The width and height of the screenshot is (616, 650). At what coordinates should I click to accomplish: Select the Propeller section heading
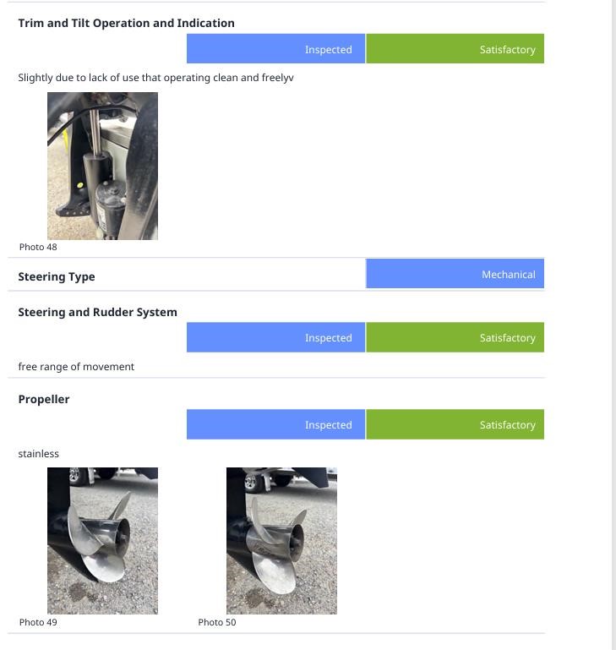point(44,399)
